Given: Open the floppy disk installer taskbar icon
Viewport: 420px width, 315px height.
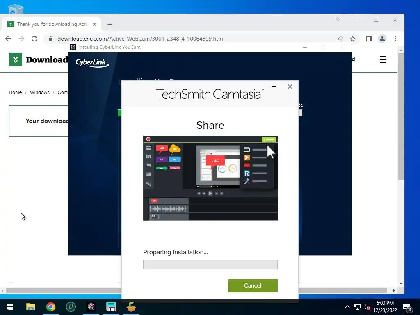Looking at the screenshot, I should pos(111,307).
